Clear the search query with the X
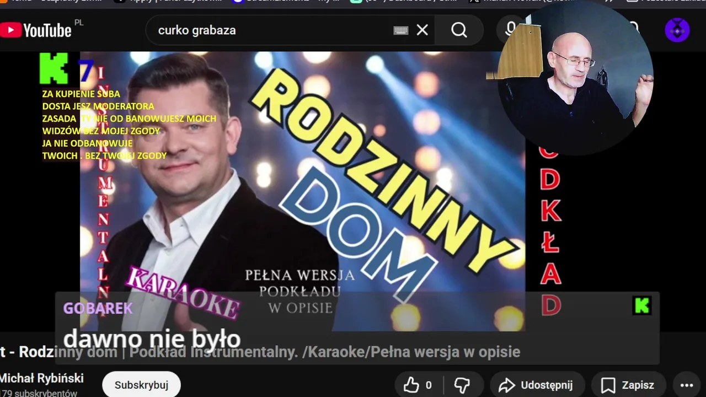 (x=422, y=30)
